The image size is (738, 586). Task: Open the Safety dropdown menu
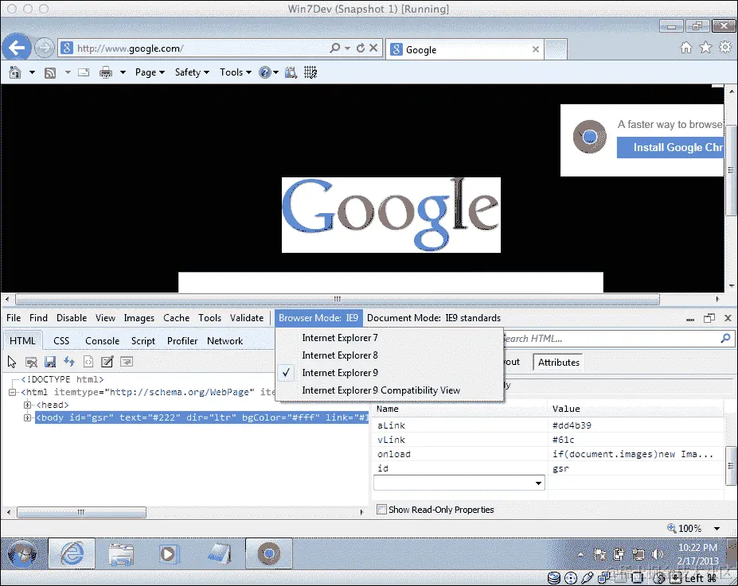(x=192, y=72)
